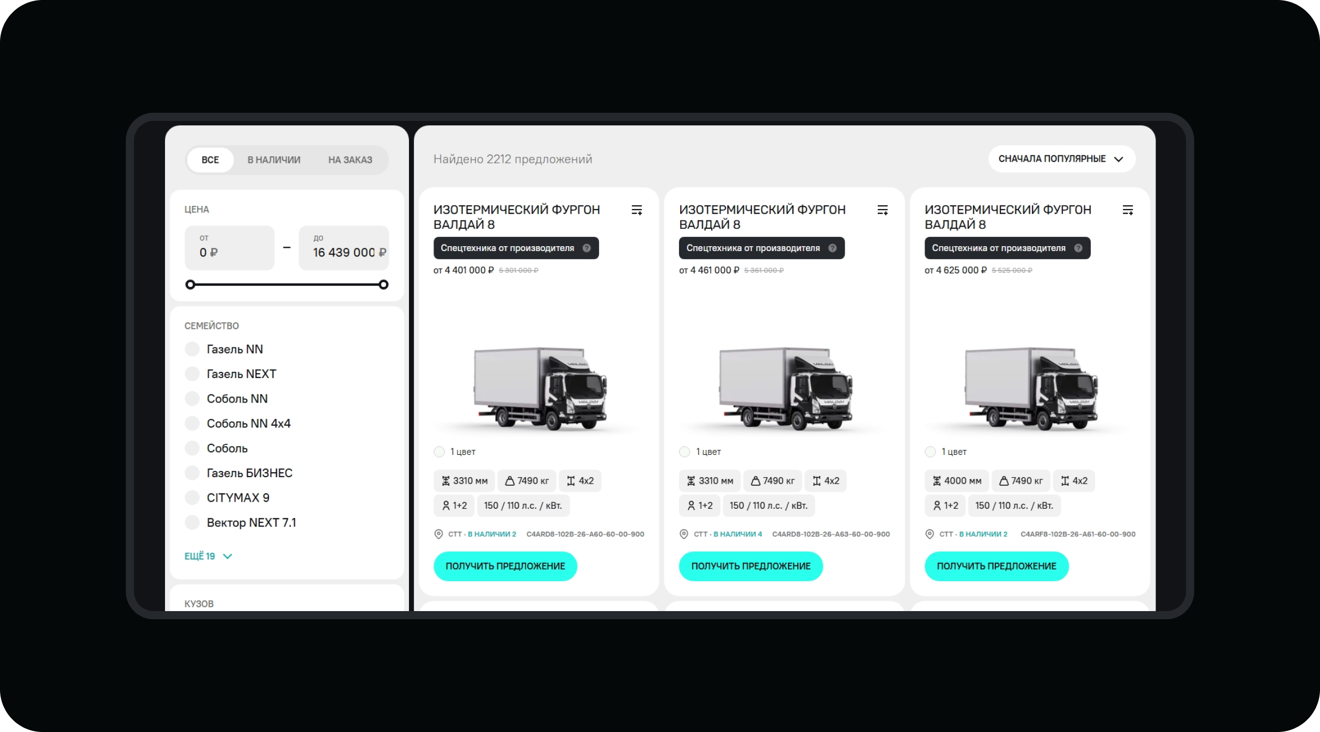Click location pin on card C4ARD8-102B-26-A63-60-00-900

(684, 534)
